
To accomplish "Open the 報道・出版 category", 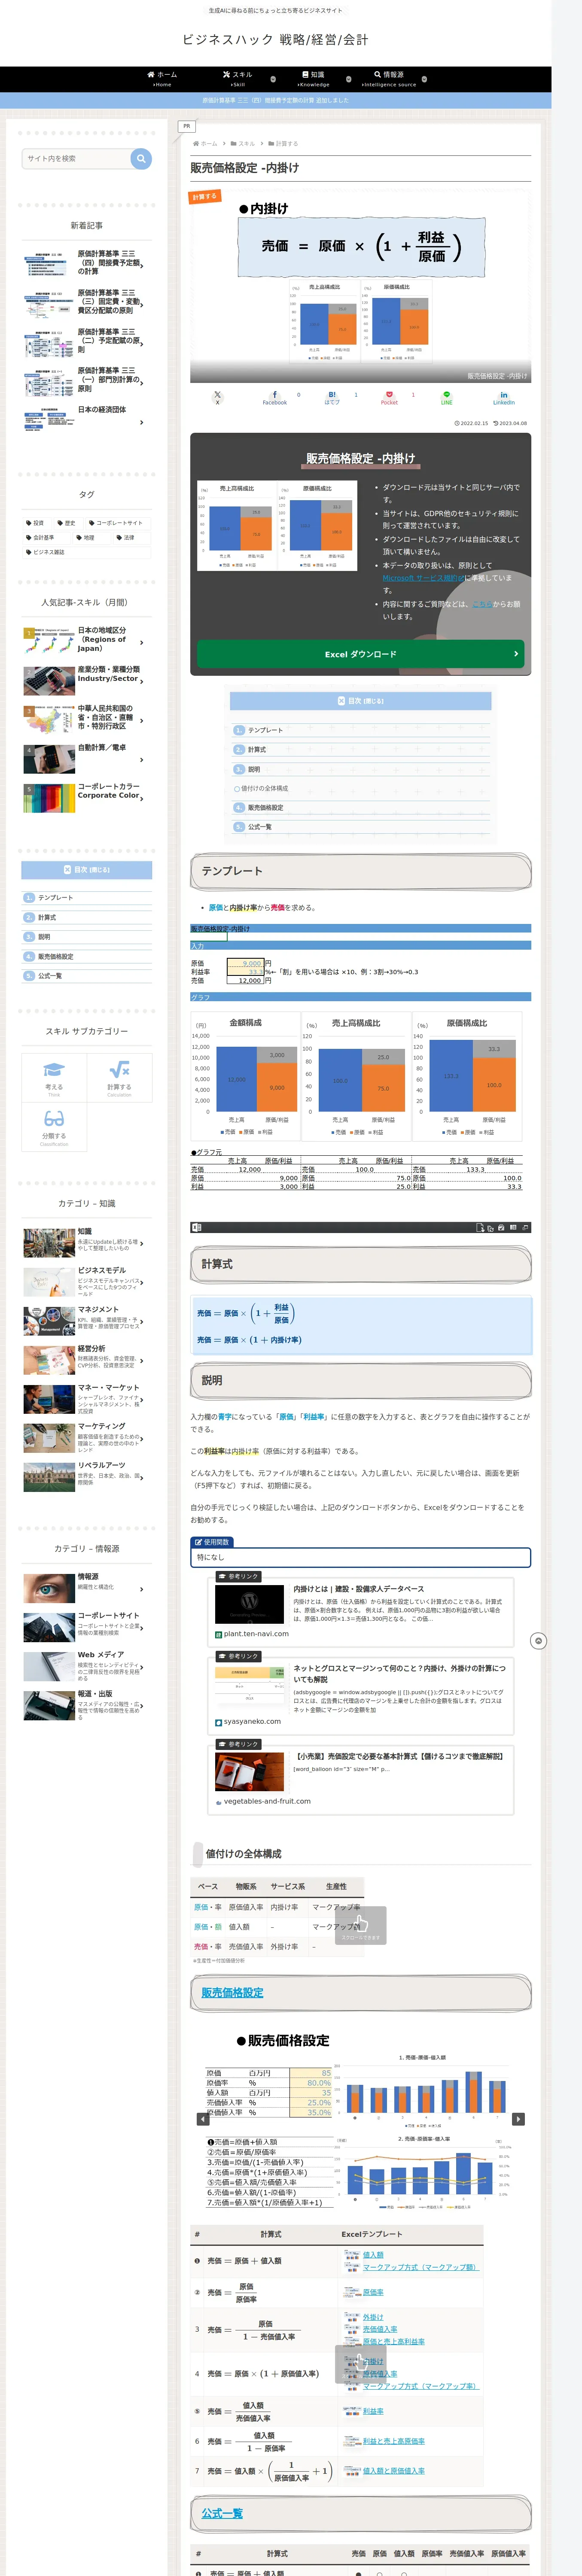I will [x=87, y=1706].
